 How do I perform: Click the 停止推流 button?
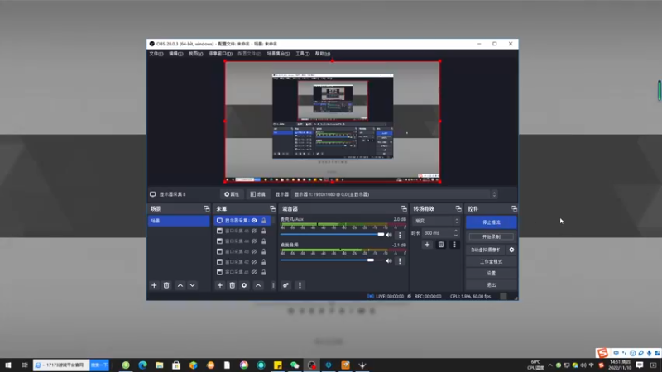tap(491, 222)
